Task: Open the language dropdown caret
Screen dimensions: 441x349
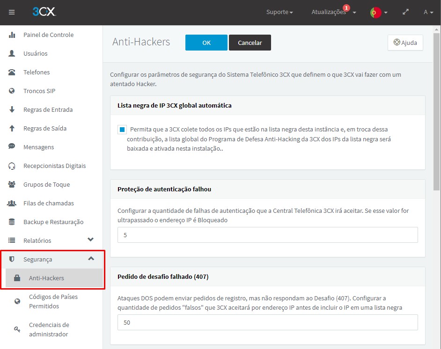Action: [386, 12]
